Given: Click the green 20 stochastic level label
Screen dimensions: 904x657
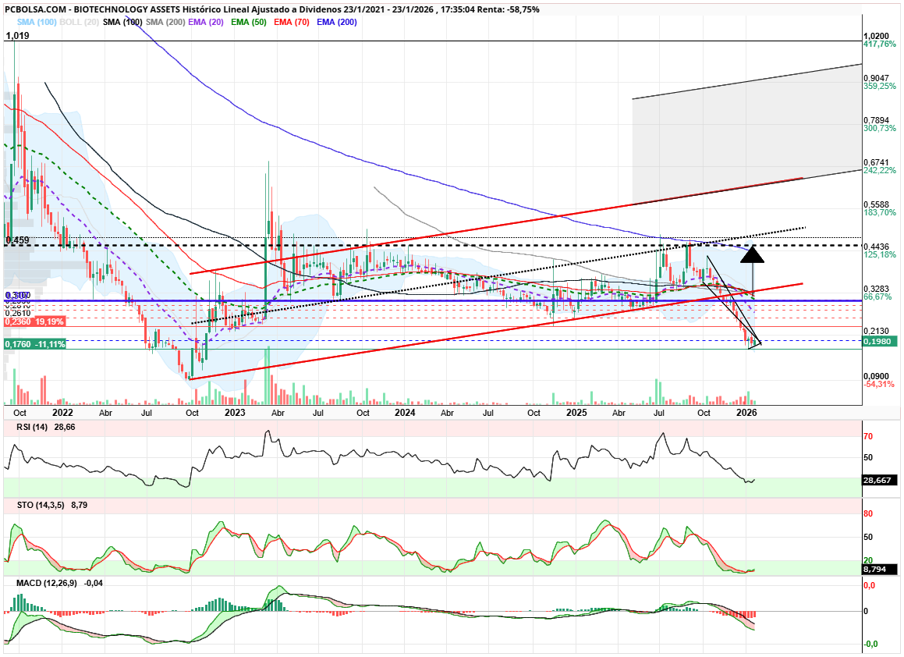Looking at the screenshot, I should [867, 560].
